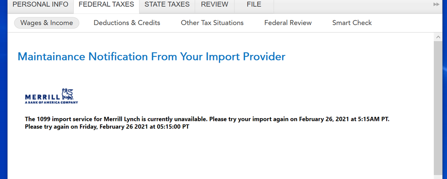Click the MERRILL wordmark in the logo
Viewport: 447px width, 179px height.
(43, 97)
